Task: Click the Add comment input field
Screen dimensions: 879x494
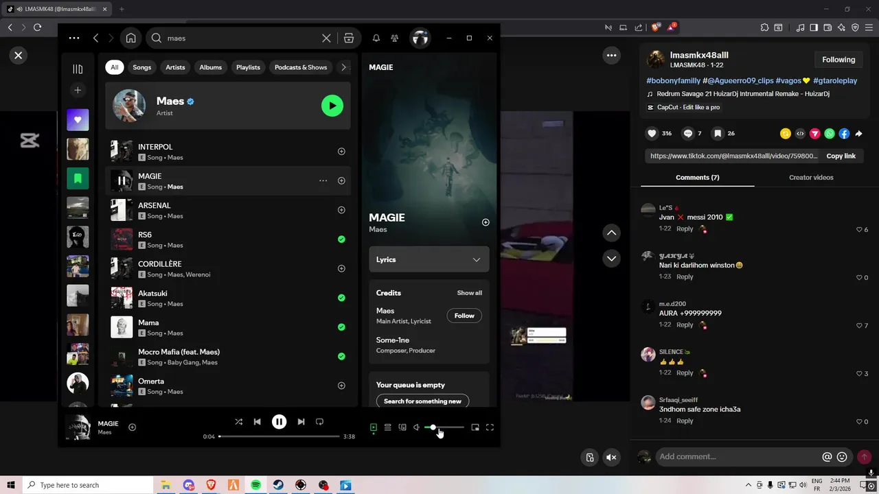Action: click(x=738, y=457)
